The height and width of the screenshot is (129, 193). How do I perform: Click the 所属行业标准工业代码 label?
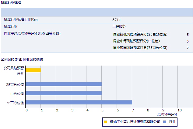21,19
